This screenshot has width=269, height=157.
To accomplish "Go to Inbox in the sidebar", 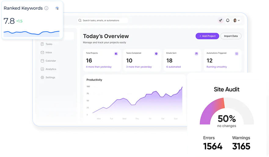I will point(49,53).
